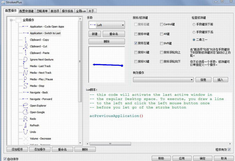This screenshot has height=161, width=235.
Task: Check the Control键 modifier checkbox
Action: click(x=162, y=24)
